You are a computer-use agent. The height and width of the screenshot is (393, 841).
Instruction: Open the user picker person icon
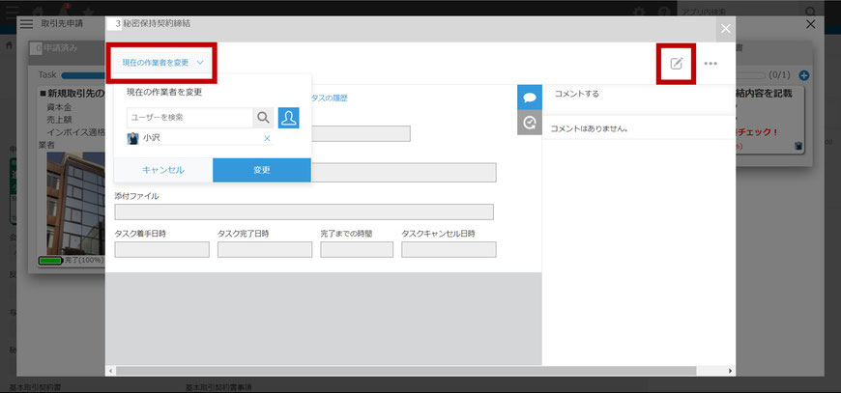pos(288,118)
